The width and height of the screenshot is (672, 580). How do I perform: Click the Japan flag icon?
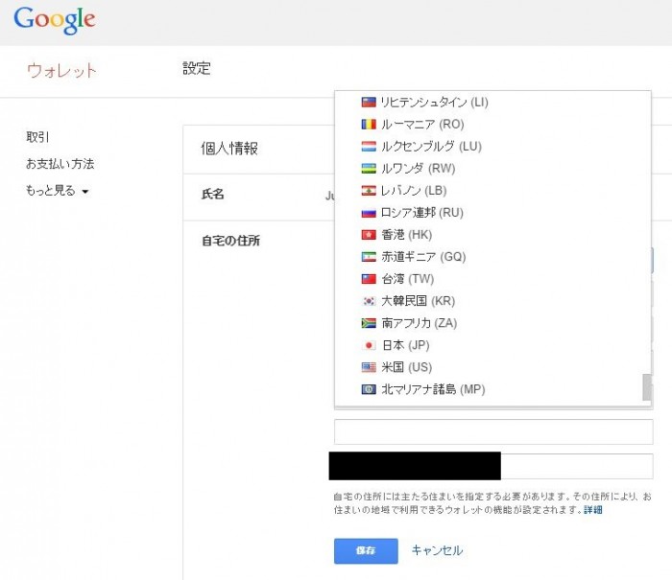pyautogui.click(x=368, y=345)
